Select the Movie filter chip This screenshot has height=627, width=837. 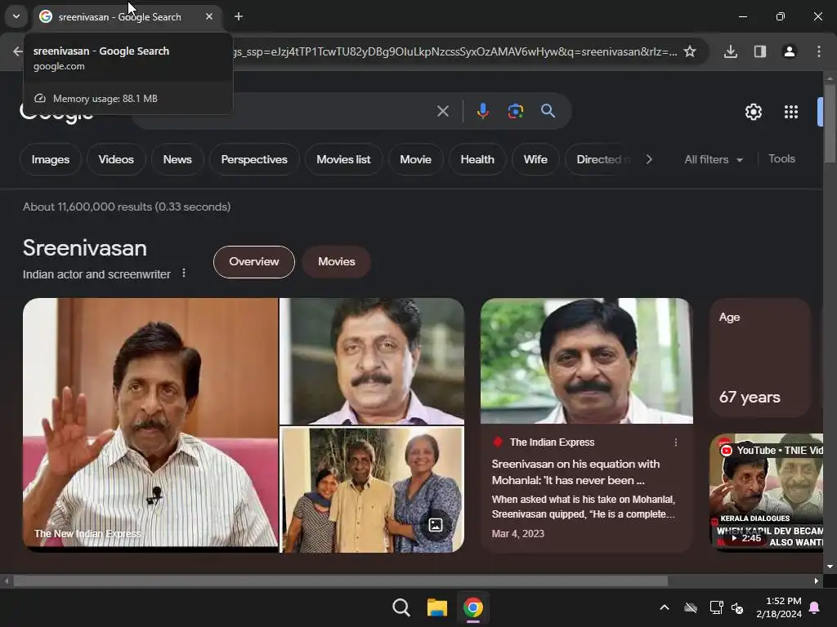pyautogui.click(x=415, y=159)
